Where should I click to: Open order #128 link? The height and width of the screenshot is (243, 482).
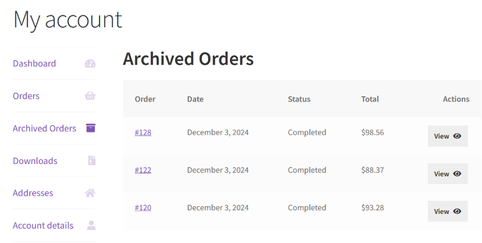point(143,132)
